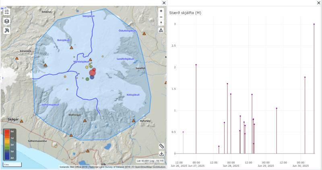Select the magnitude 3 data point in chart

[314, 24]
